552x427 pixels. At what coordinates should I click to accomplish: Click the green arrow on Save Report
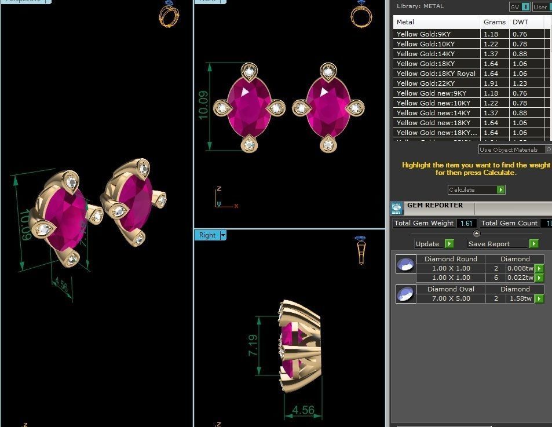click(533, 243)
